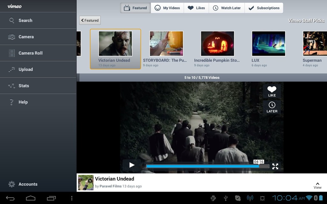Tap the Android back button
This screenshot has width=327, height=204.
pos(10,198)
